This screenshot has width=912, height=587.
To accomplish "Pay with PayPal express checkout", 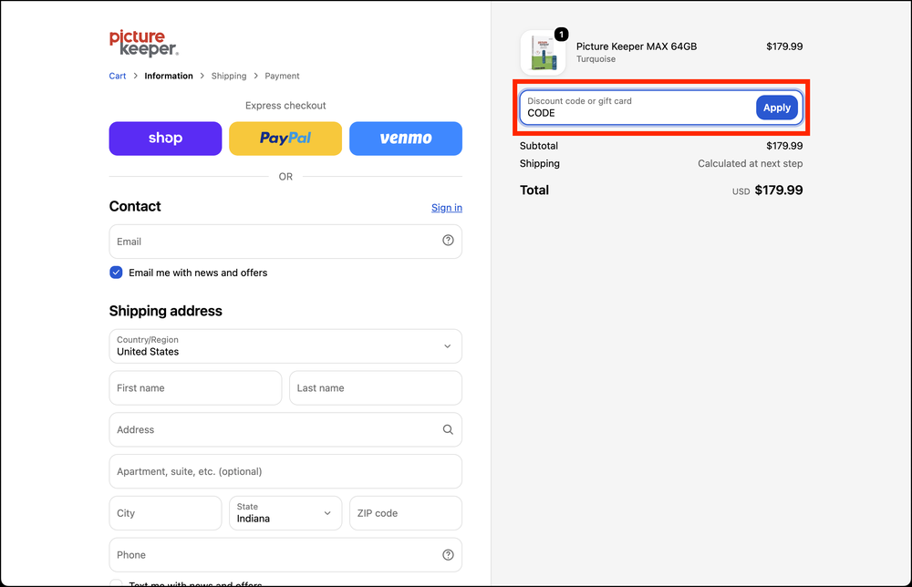I will coord(285,139).
